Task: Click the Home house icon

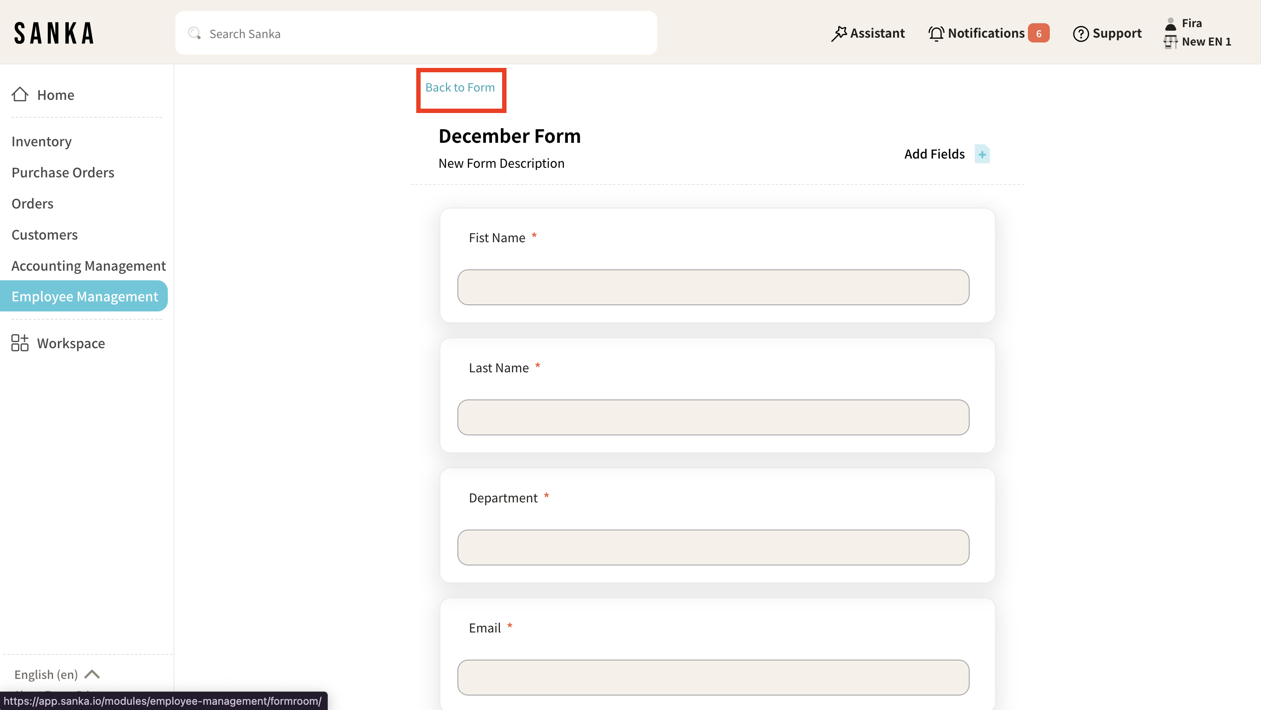Action: [20, 95]
